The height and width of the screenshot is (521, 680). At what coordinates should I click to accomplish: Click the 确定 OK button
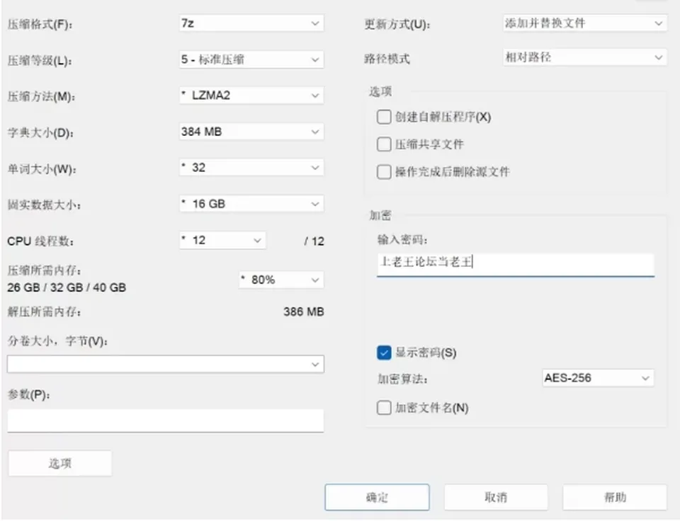(x=377, y=497)
